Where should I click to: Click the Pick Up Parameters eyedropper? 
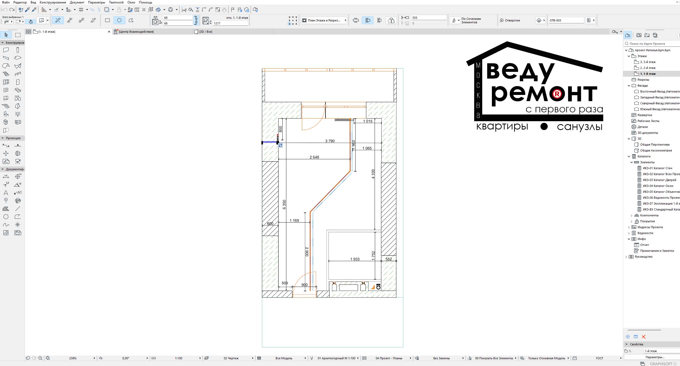(x=27, y=10)
